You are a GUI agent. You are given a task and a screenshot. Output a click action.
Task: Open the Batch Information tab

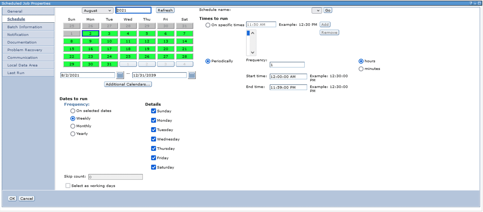(x=25, y=27)
